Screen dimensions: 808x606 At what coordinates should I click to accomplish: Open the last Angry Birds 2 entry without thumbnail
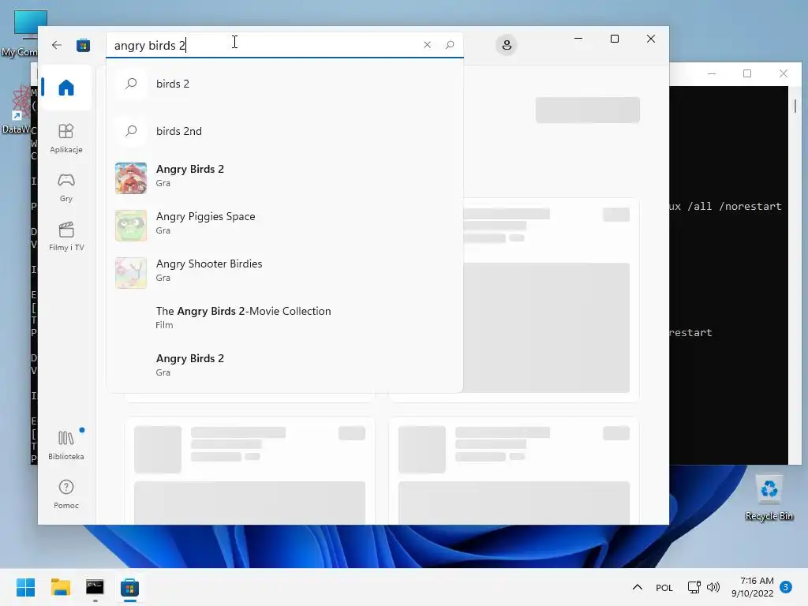pos(284,365)
